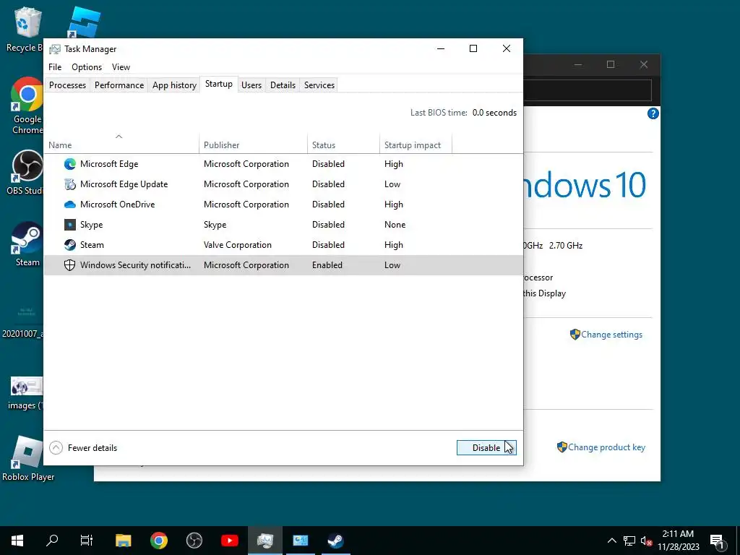Click the Microsoft Edge icon in startup list
This screenshot has height=555, width=740.
point(70,164)
